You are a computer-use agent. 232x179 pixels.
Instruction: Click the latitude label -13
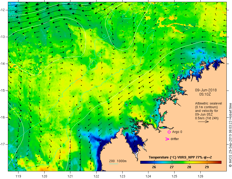pos(3,37)
